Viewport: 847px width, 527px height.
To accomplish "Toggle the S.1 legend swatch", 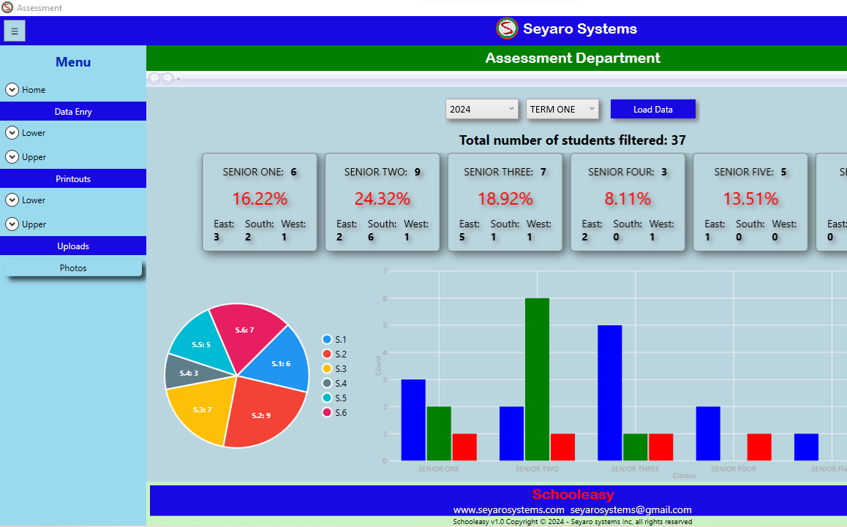I will click(327, 340).
